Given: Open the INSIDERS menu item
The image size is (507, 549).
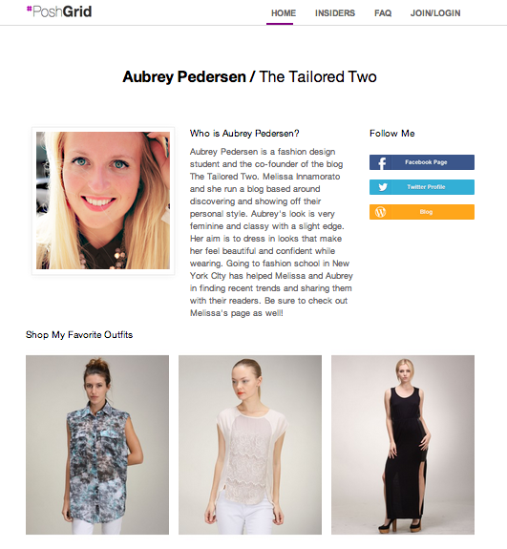Looking at the screenshot, I should [335, 13].
